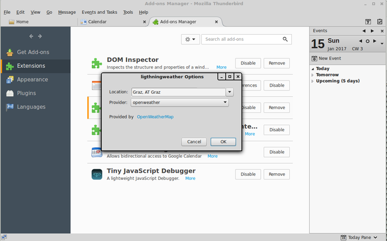This screenshot has height=241, width=387.
Task: Open the Edit menu
Action: point(20,12)
